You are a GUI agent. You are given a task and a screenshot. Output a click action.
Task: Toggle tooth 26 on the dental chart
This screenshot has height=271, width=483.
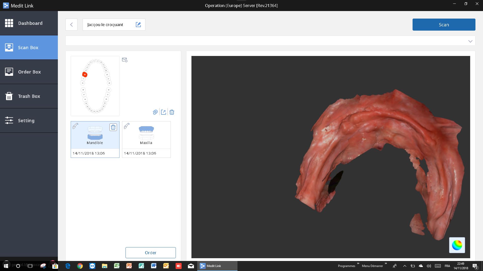pyautogui.click(x=107, y=75)
